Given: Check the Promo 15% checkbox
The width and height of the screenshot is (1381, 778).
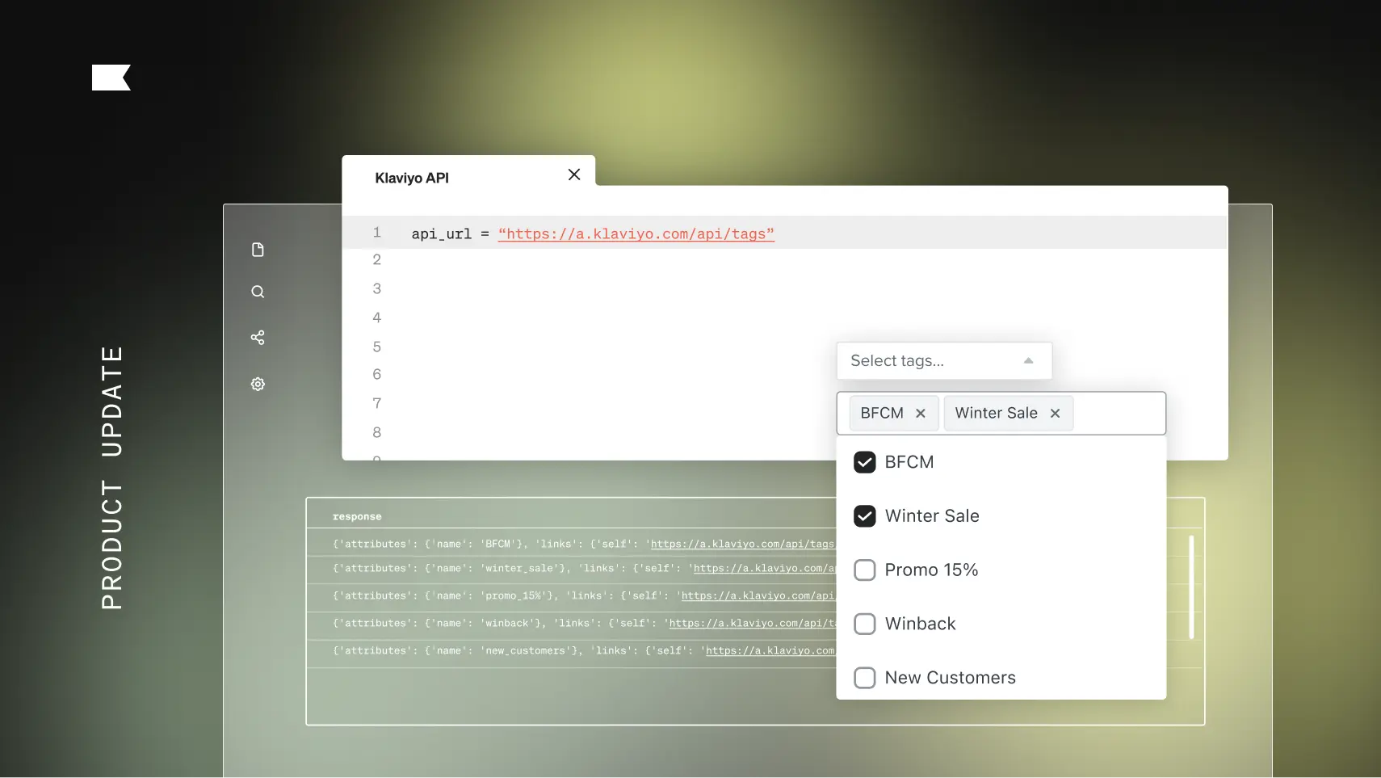Looking at the screenshot, I should 865,570.
